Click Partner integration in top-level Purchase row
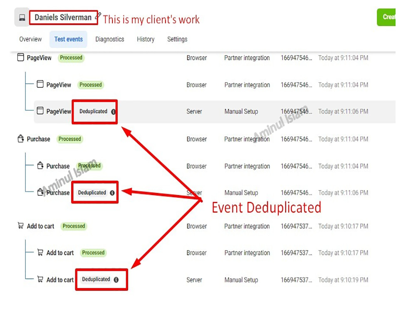 [x=247, y=139]
